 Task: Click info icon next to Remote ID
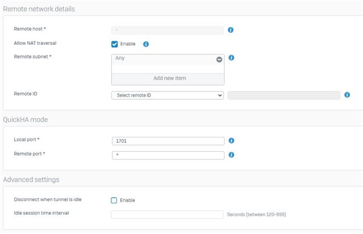pyautogui.click(x=347, y=95)
